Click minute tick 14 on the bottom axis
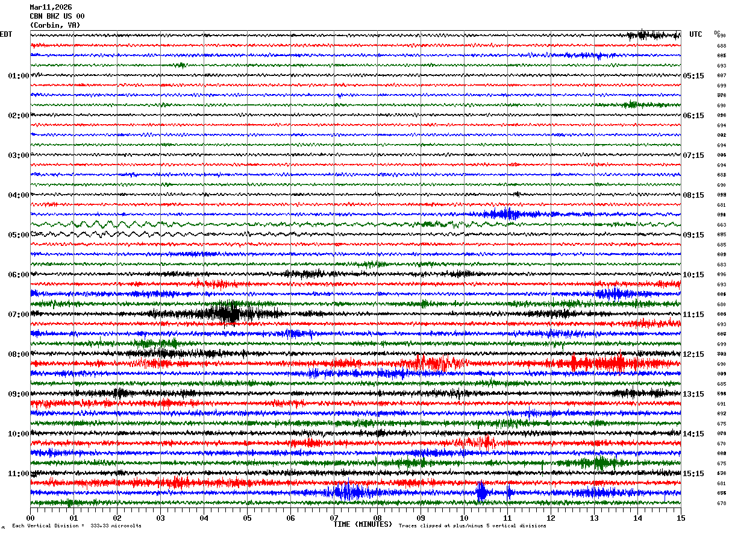 (637, 518)
